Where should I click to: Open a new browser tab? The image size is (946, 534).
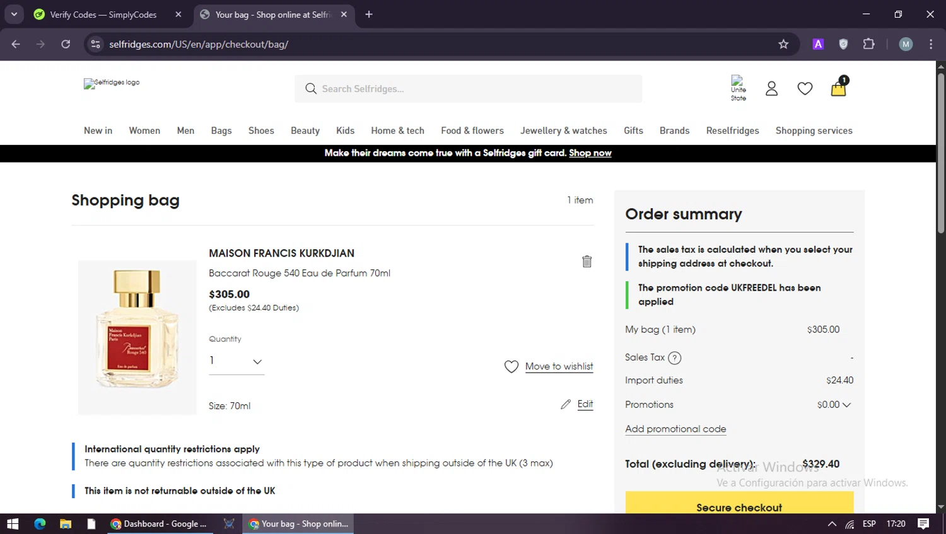369,15
